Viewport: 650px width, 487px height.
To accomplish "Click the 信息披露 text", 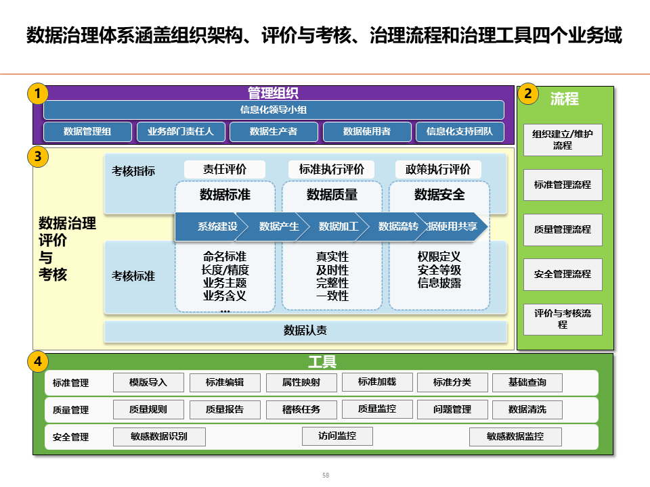I will pyautogui.click(x=439, y=283).
